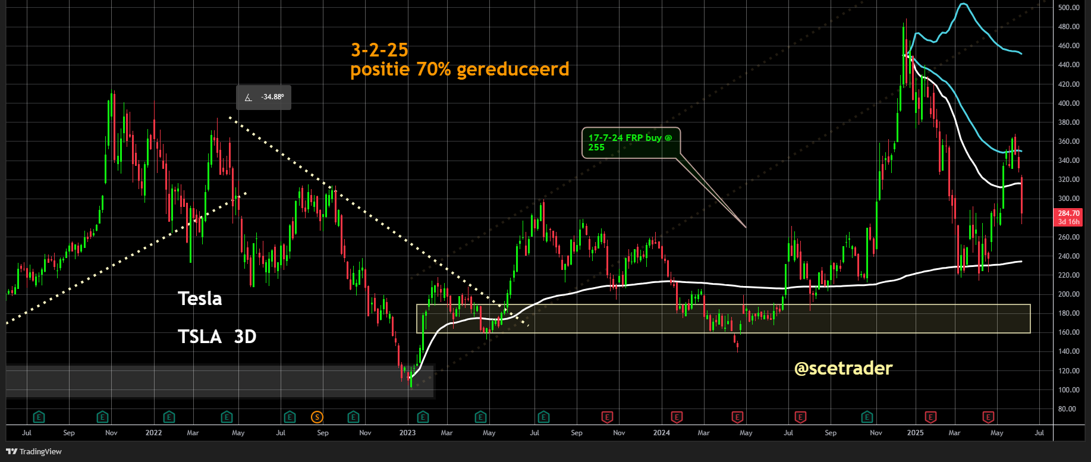Open the red earnings marker just after the 2025 label
Viewport: 1091px width, 462px height.
[930, 417]
